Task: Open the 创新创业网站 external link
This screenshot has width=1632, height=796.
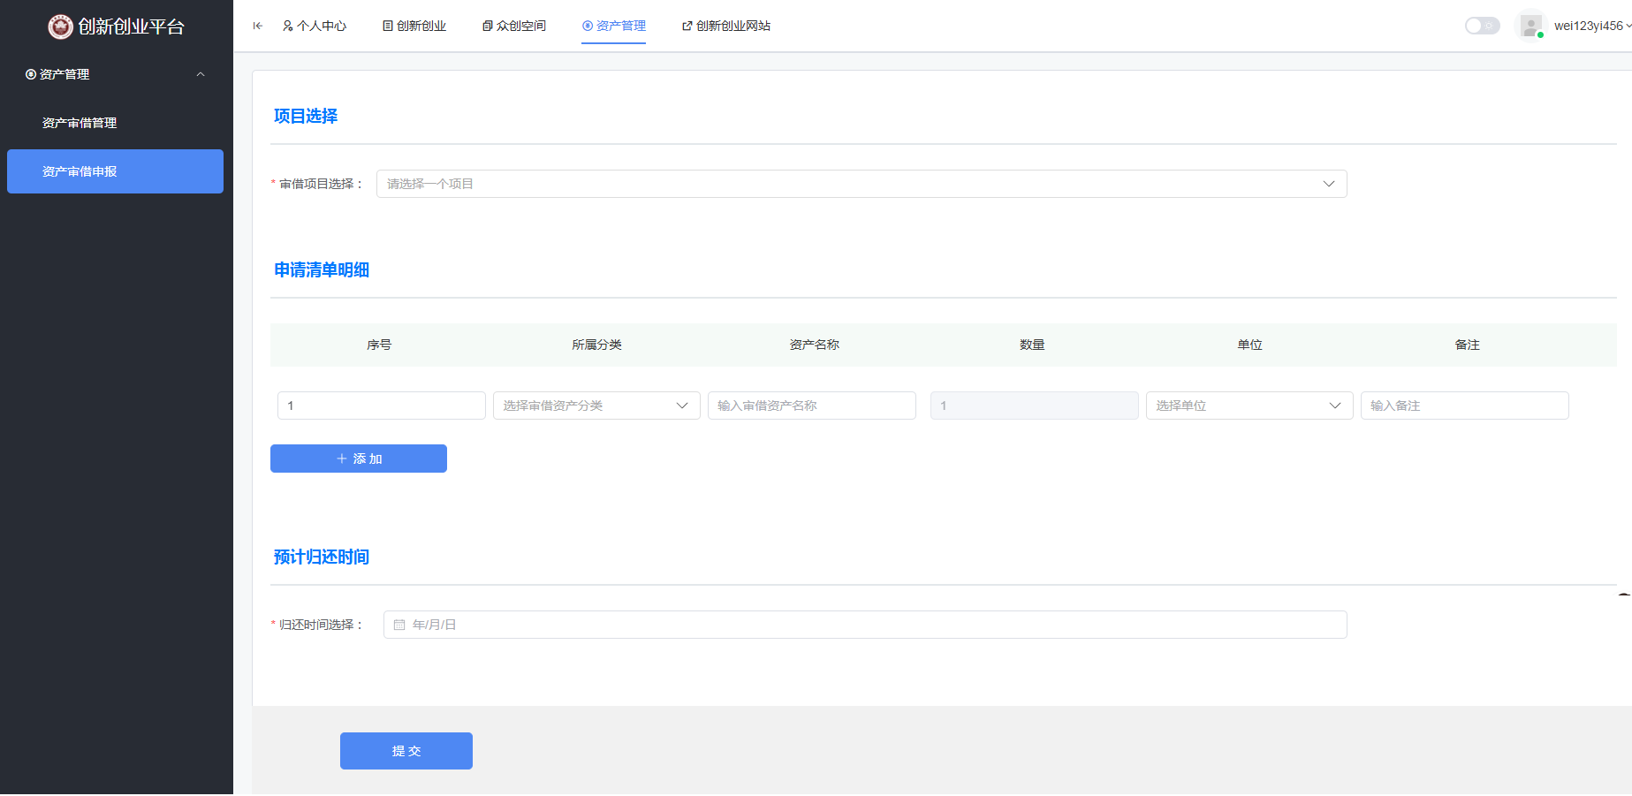Action: coord(726,26)
